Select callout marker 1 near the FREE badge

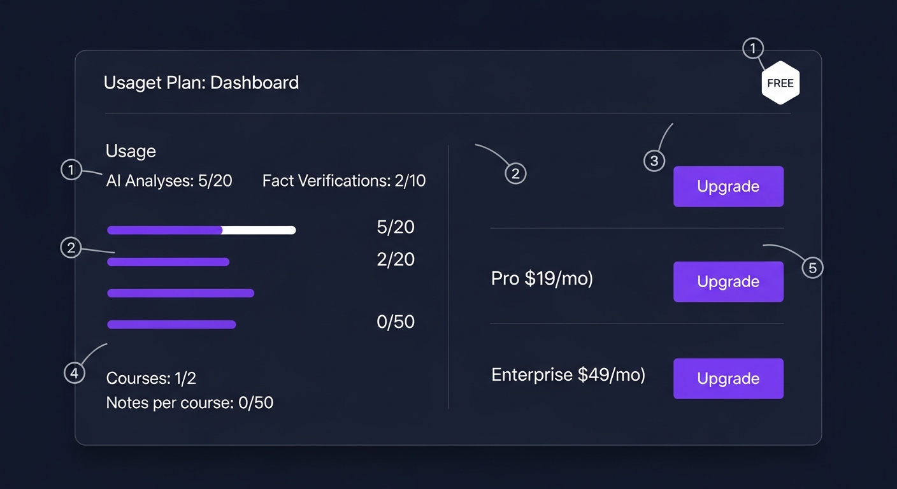click(x=752, y=48)
